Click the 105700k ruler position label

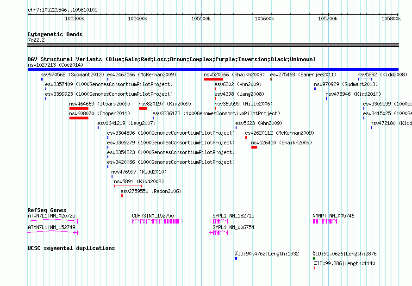point(328,19)
